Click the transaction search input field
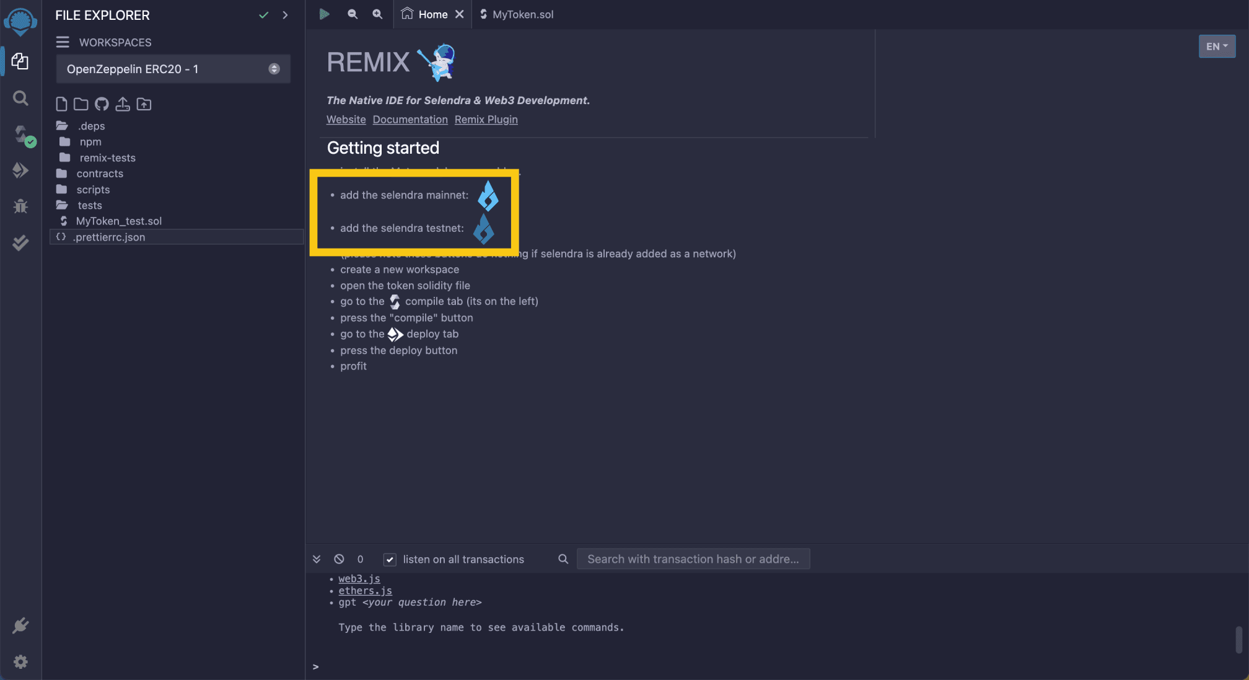This screenshot has height=680, width=1249. click(x=693, y=559)
